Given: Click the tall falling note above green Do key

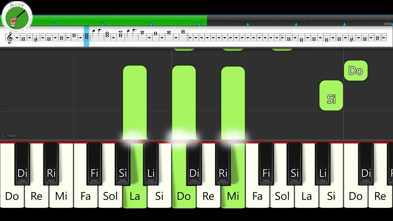Looking at the screenshot, I should [184, 102].
